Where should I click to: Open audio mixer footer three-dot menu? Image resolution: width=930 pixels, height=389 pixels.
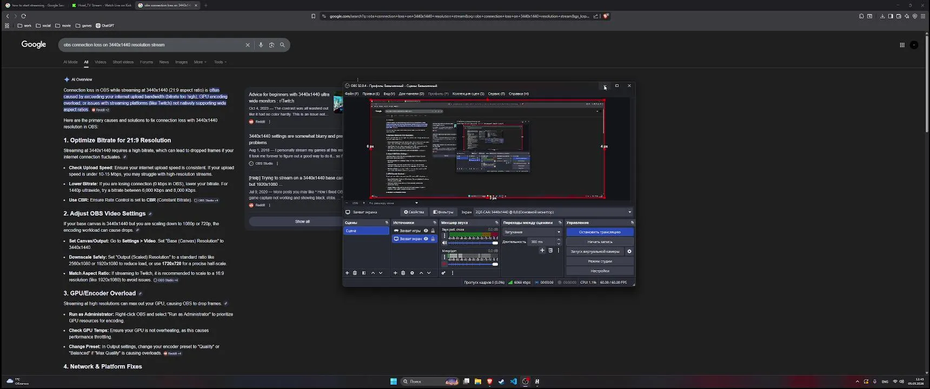(x=453, y=273)
